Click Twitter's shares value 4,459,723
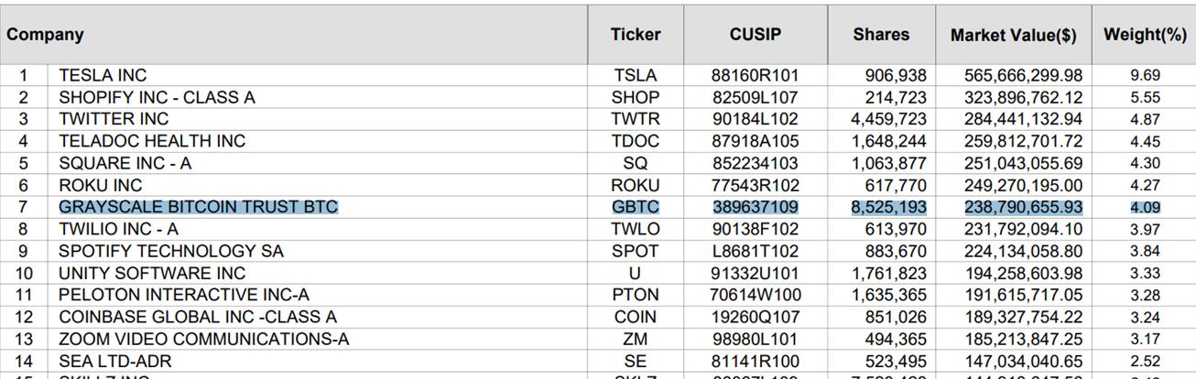 888,120
